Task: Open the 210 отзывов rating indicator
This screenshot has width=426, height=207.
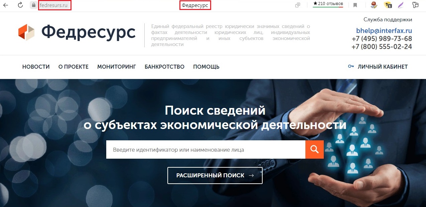Action: (328, 4)
